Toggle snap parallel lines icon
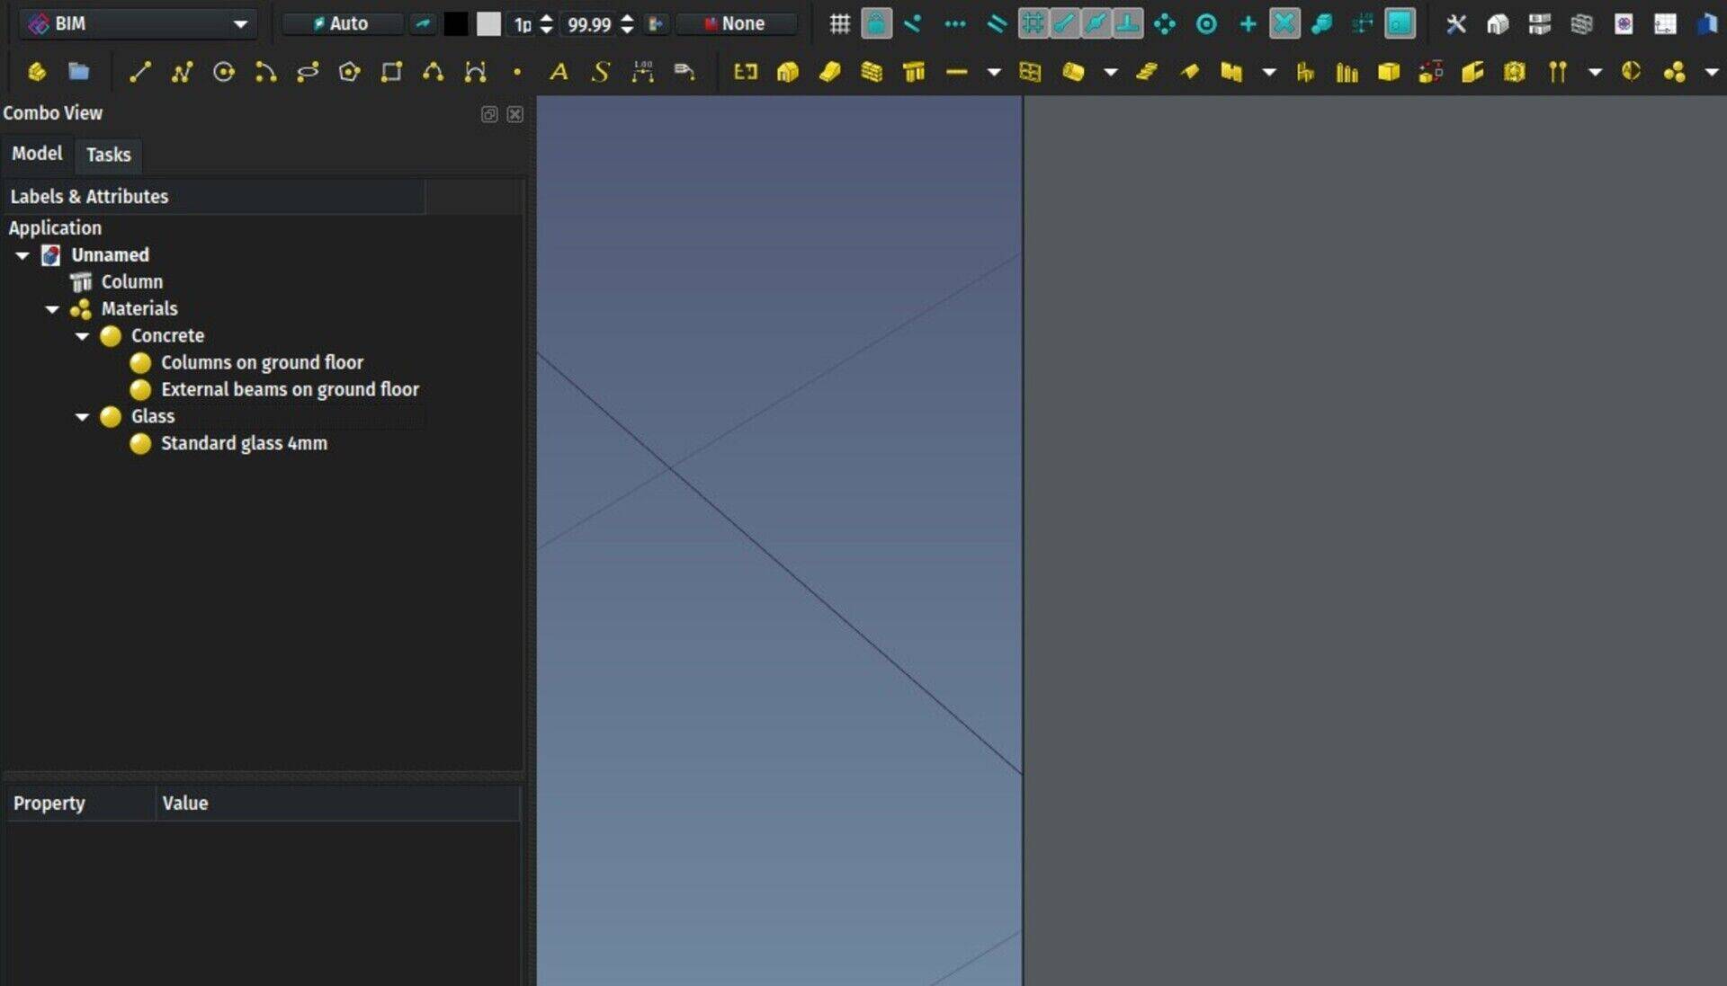Viewport: 1727px width, 986px height. point(997,24)
